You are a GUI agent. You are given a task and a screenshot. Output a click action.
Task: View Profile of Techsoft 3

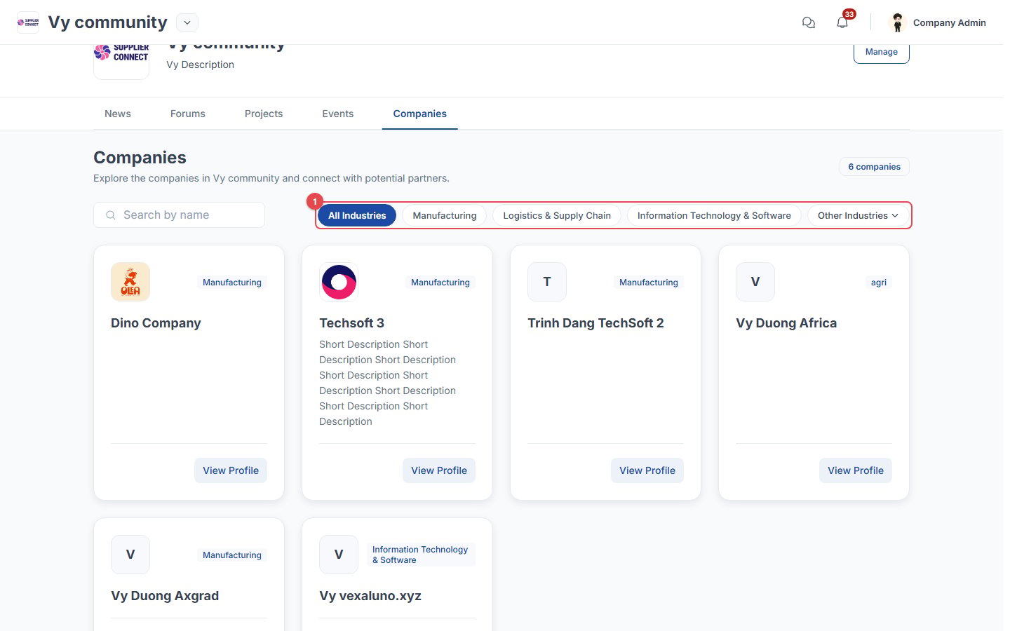[x=439, y=470]
